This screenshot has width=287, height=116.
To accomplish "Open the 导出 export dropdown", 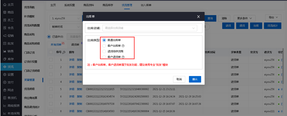I will point(273,18).
